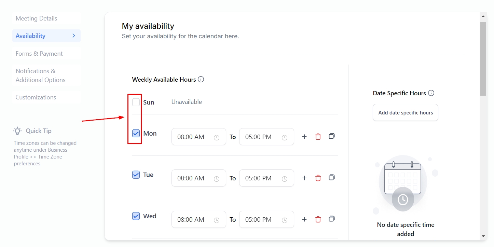
Task: Open Notifications & Additional Options section
Action: [40, 76]
